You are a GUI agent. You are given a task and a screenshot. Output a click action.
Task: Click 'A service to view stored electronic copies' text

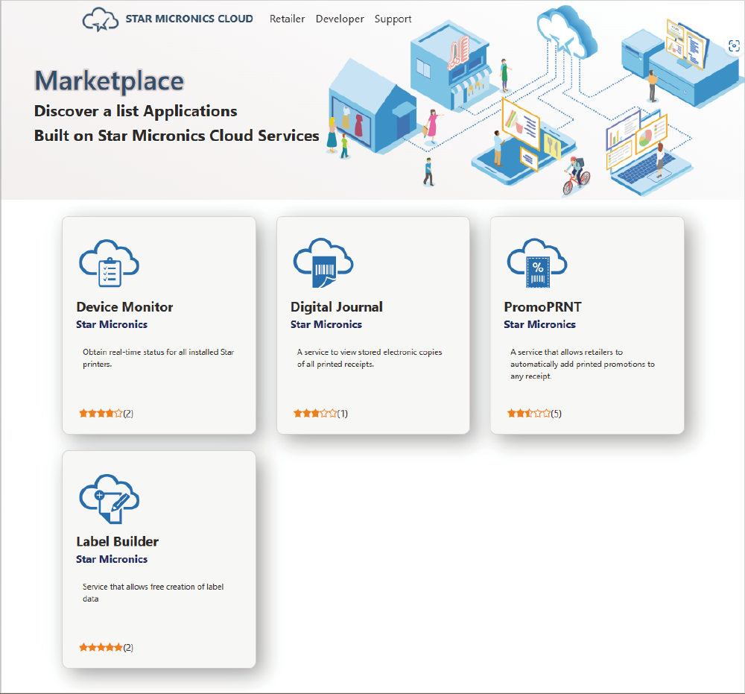(370, 358)
